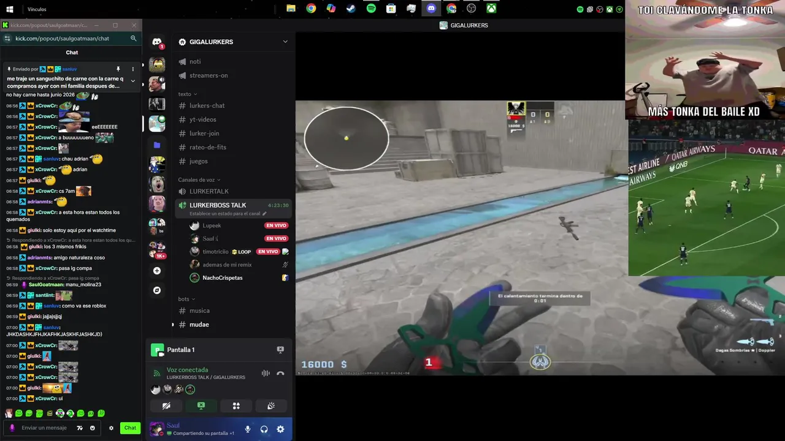Click the purple channel points icon
This screenshot has width=785, height=441.
(12, 428)
